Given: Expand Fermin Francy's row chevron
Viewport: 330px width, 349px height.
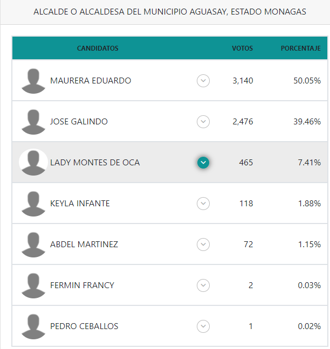Looking at the screenshot, I should [203, 285].
